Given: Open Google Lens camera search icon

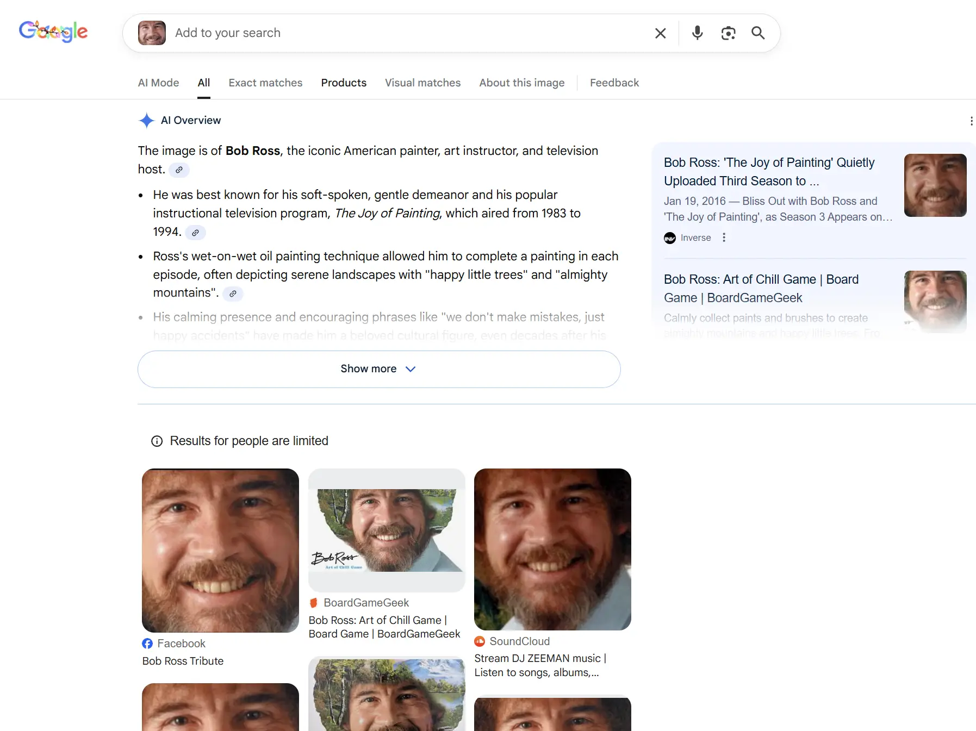Looking at the screenshot, I should [729, 33].
